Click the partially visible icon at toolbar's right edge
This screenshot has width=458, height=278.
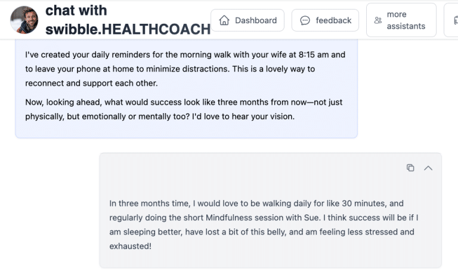(454, 20)
